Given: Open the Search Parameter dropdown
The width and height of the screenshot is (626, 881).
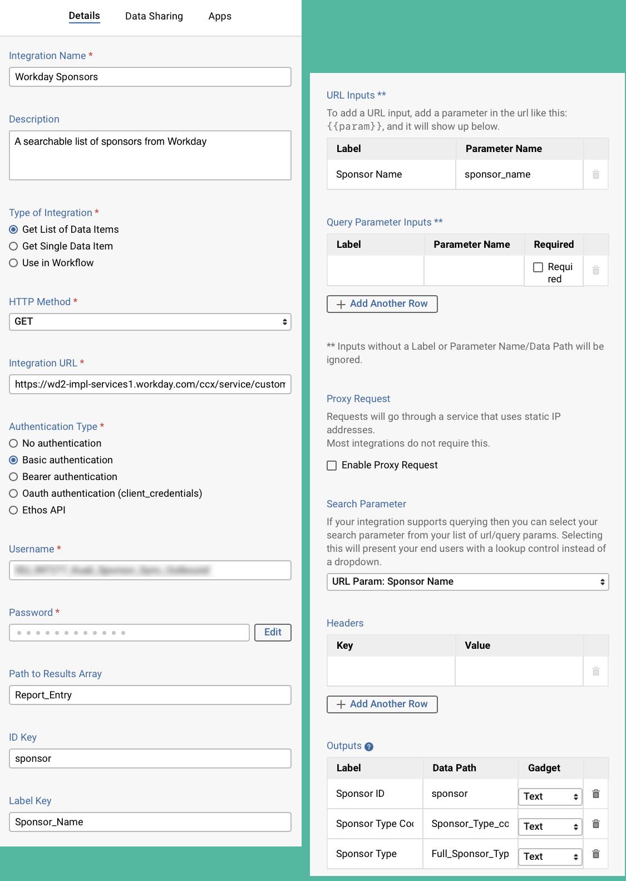Looking at the screenshot, I should point(467,581).
